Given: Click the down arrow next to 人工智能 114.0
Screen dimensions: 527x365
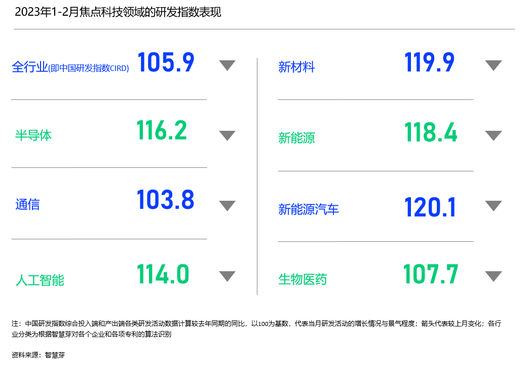Looking at the screenshot, I should (227, 276).
